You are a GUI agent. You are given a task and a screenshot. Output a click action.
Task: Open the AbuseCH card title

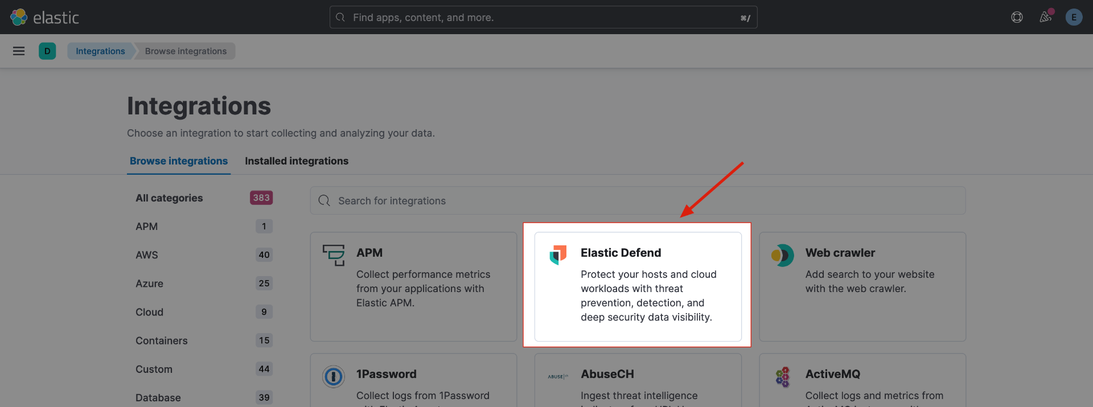click(607, 374)
